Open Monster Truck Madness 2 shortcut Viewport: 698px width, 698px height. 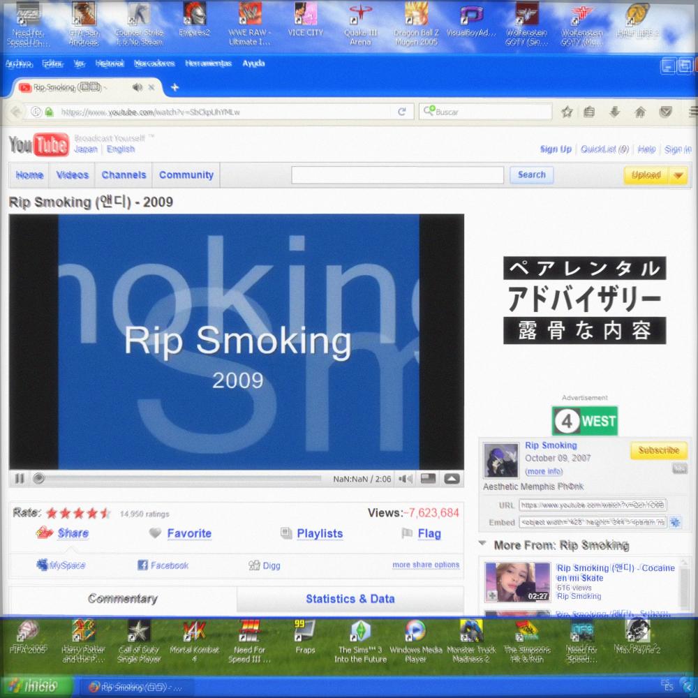click(471, 641)
